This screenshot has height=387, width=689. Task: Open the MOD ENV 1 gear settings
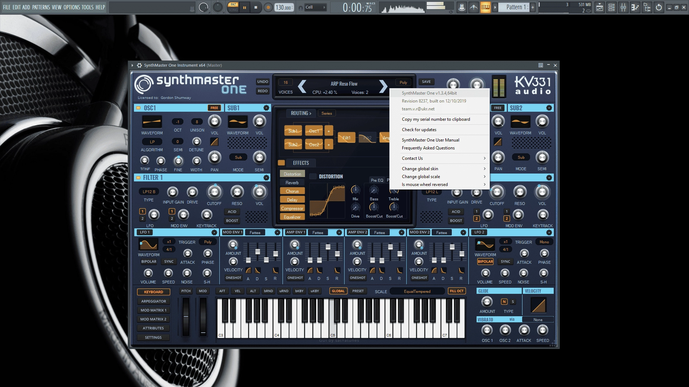(277, 233)
